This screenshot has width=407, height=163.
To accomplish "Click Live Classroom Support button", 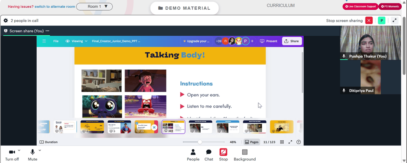I will tap(360, 6).
